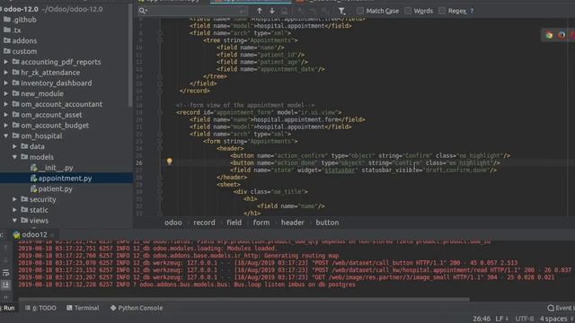The height and width of the screenshot is (323, 575).
Task: Collapse the om_hospital folder
Action: (x=6, y=135)
